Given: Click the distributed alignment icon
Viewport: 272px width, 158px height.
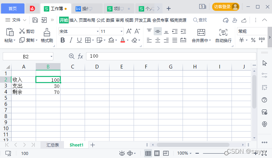Looking at the screenshot, I should pyautogui.click(x=183, y=40).
